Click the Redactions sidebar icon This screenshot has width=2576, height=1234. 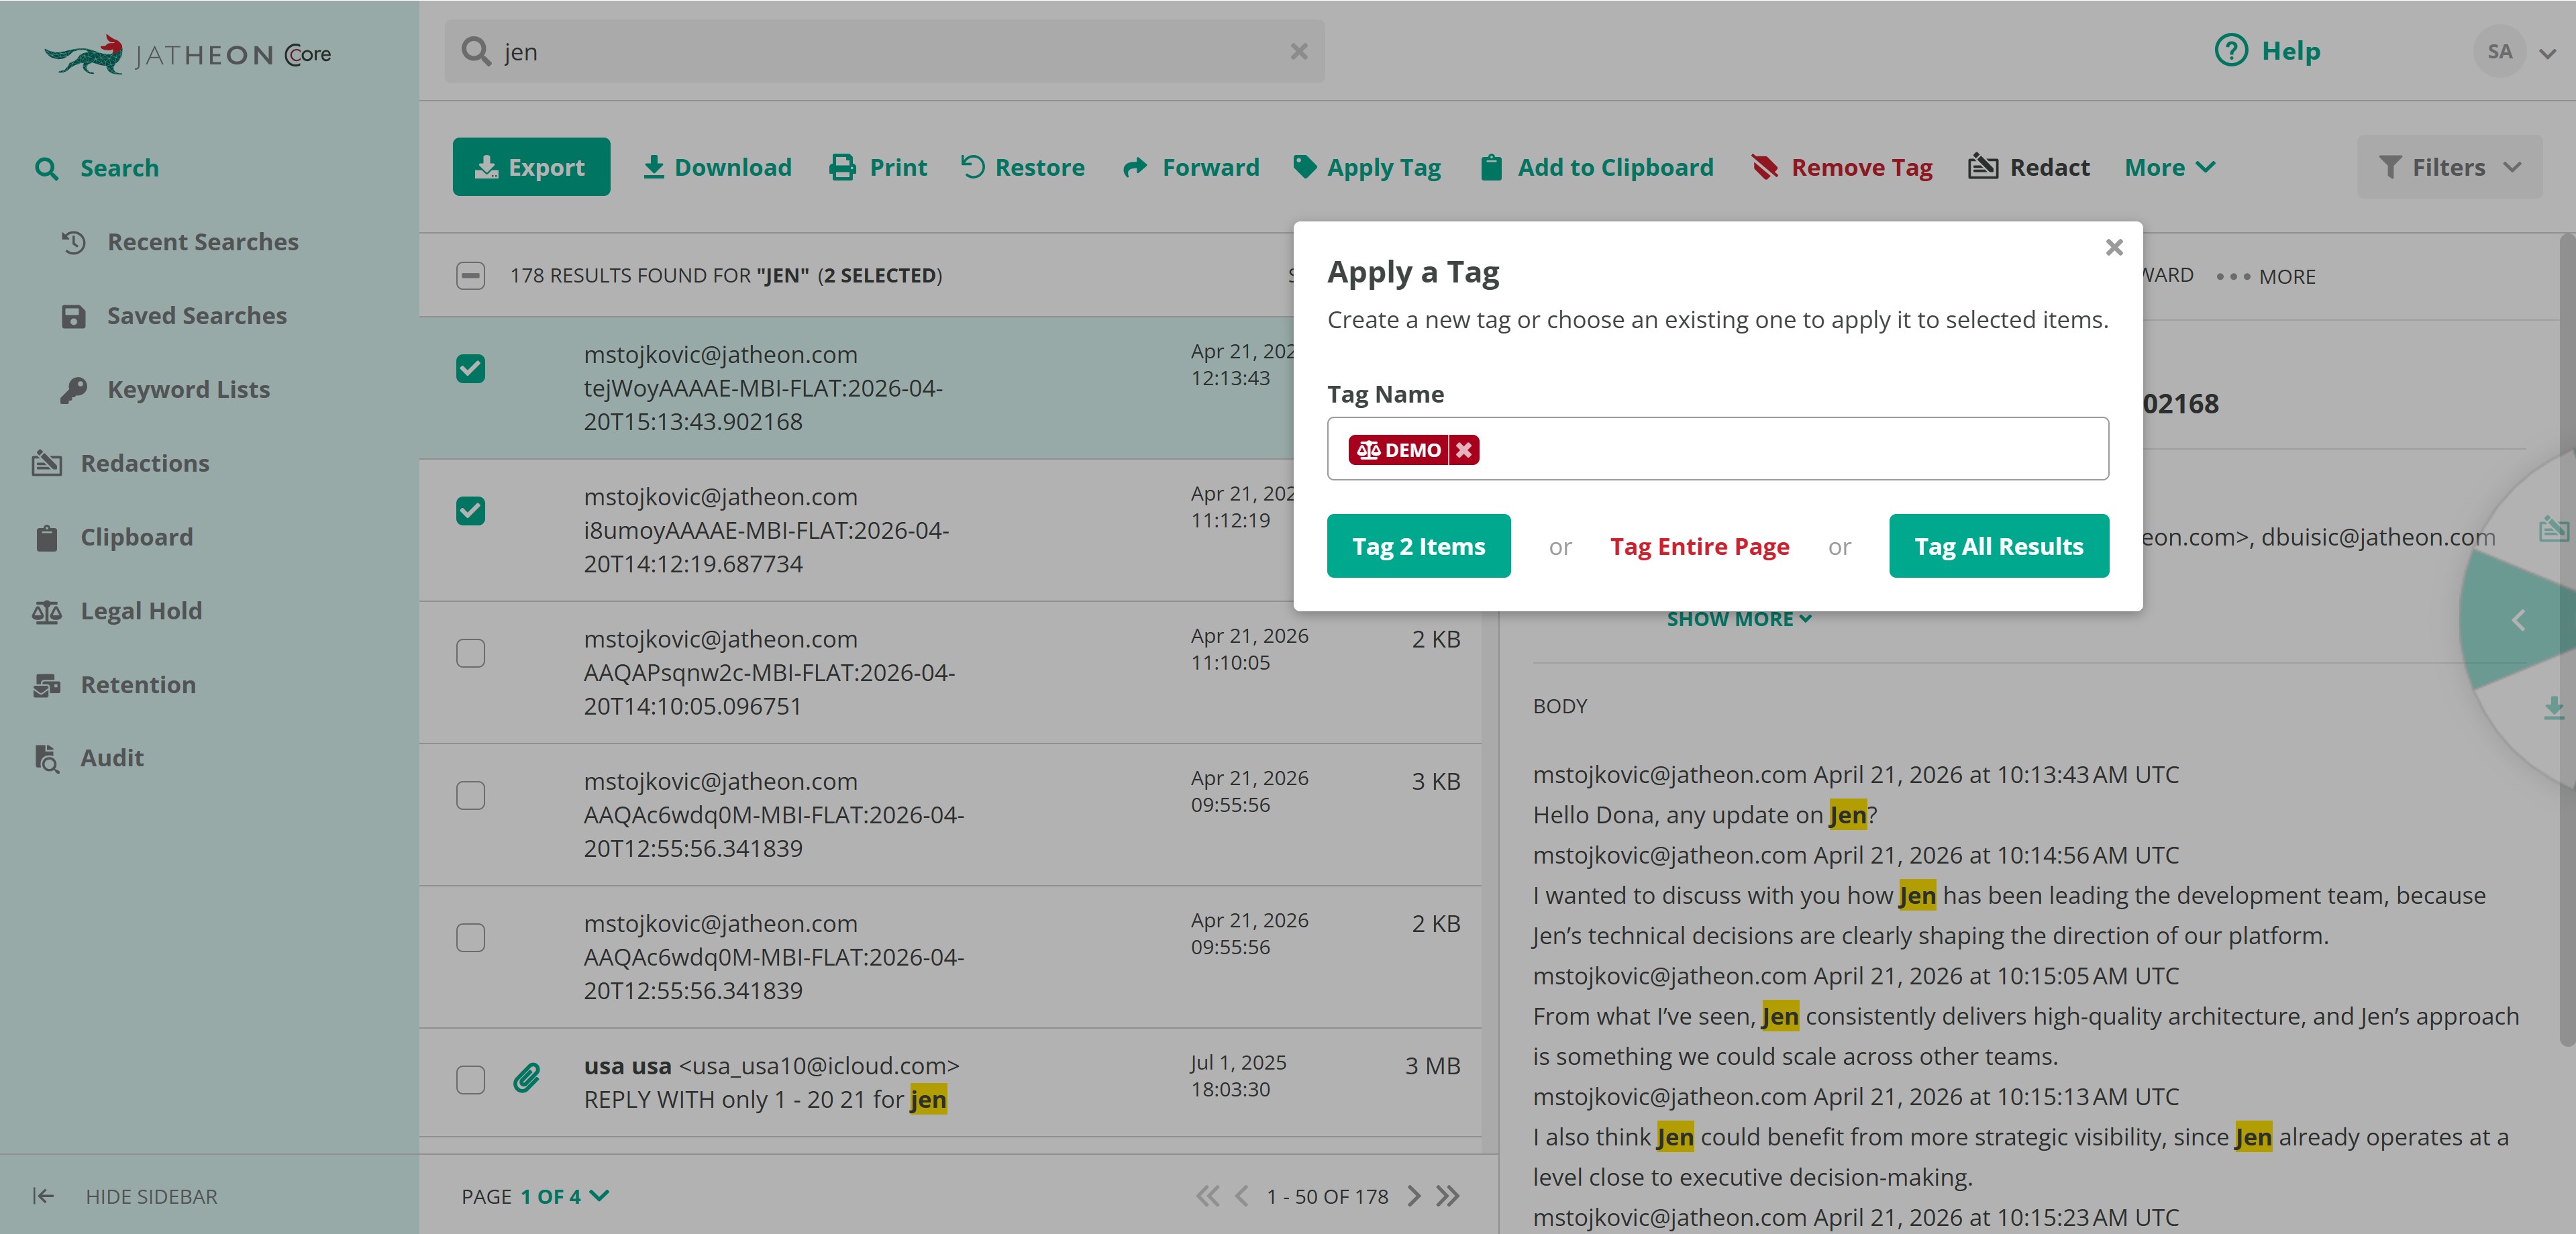click(47, 463)
